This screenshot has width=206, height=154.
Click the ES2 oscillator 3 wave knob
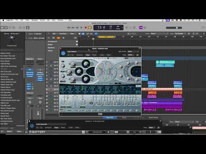(86, 79)
